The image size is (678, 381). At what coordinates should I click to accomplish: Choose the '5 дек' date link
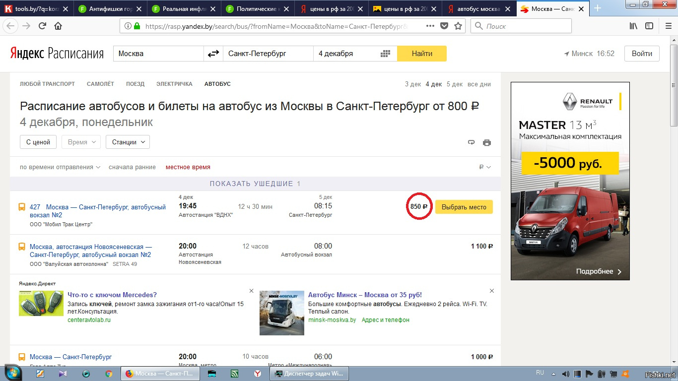(455, 84)
